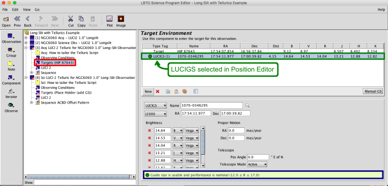Open the Plot tool in toolbar
This screenshot has width=388, height=186.
(x=110, y=19)
